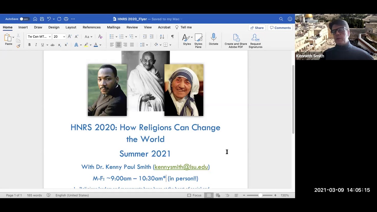Switch to Web Layout view
This screenshot has width=377, height=212.
[x=218, y=195]
